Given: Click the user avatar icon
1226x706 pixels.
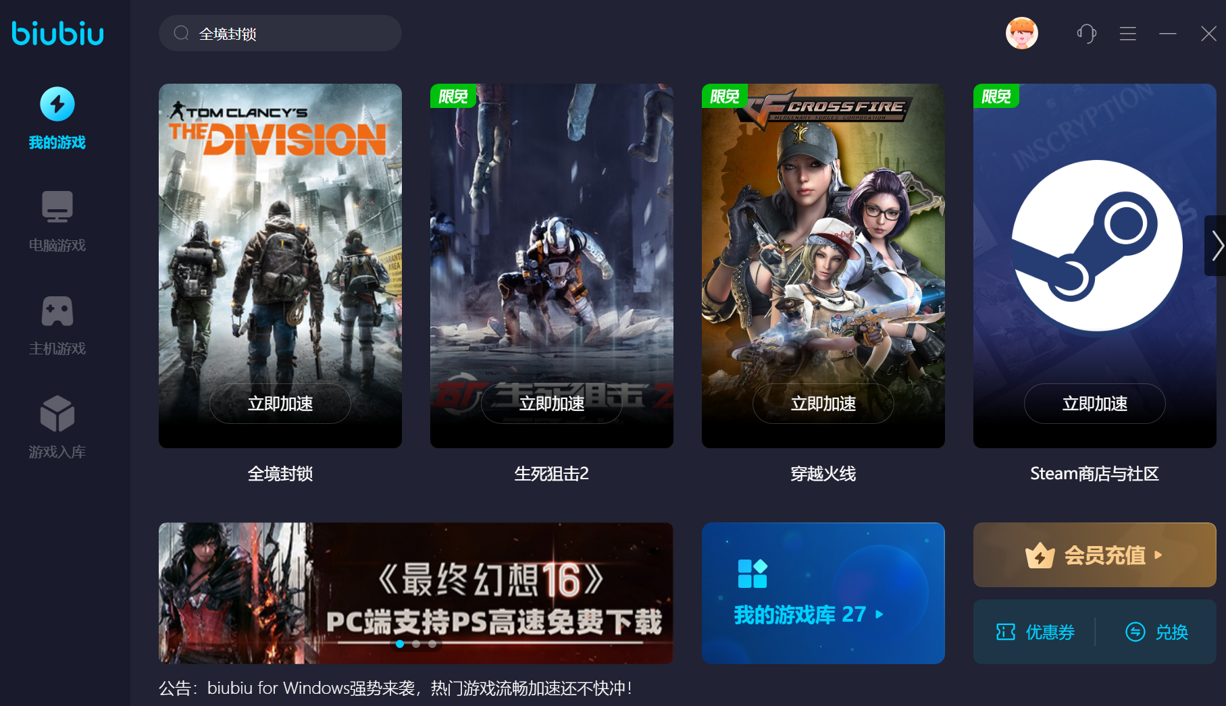Looking at the screenshot, I should 1021,33.
